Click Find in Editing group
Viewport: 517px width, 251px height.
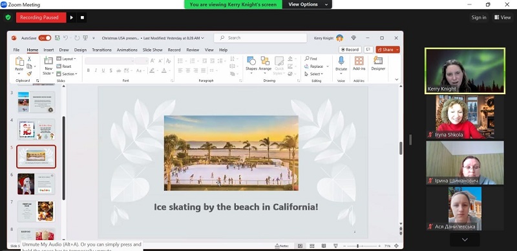(311, 59)
